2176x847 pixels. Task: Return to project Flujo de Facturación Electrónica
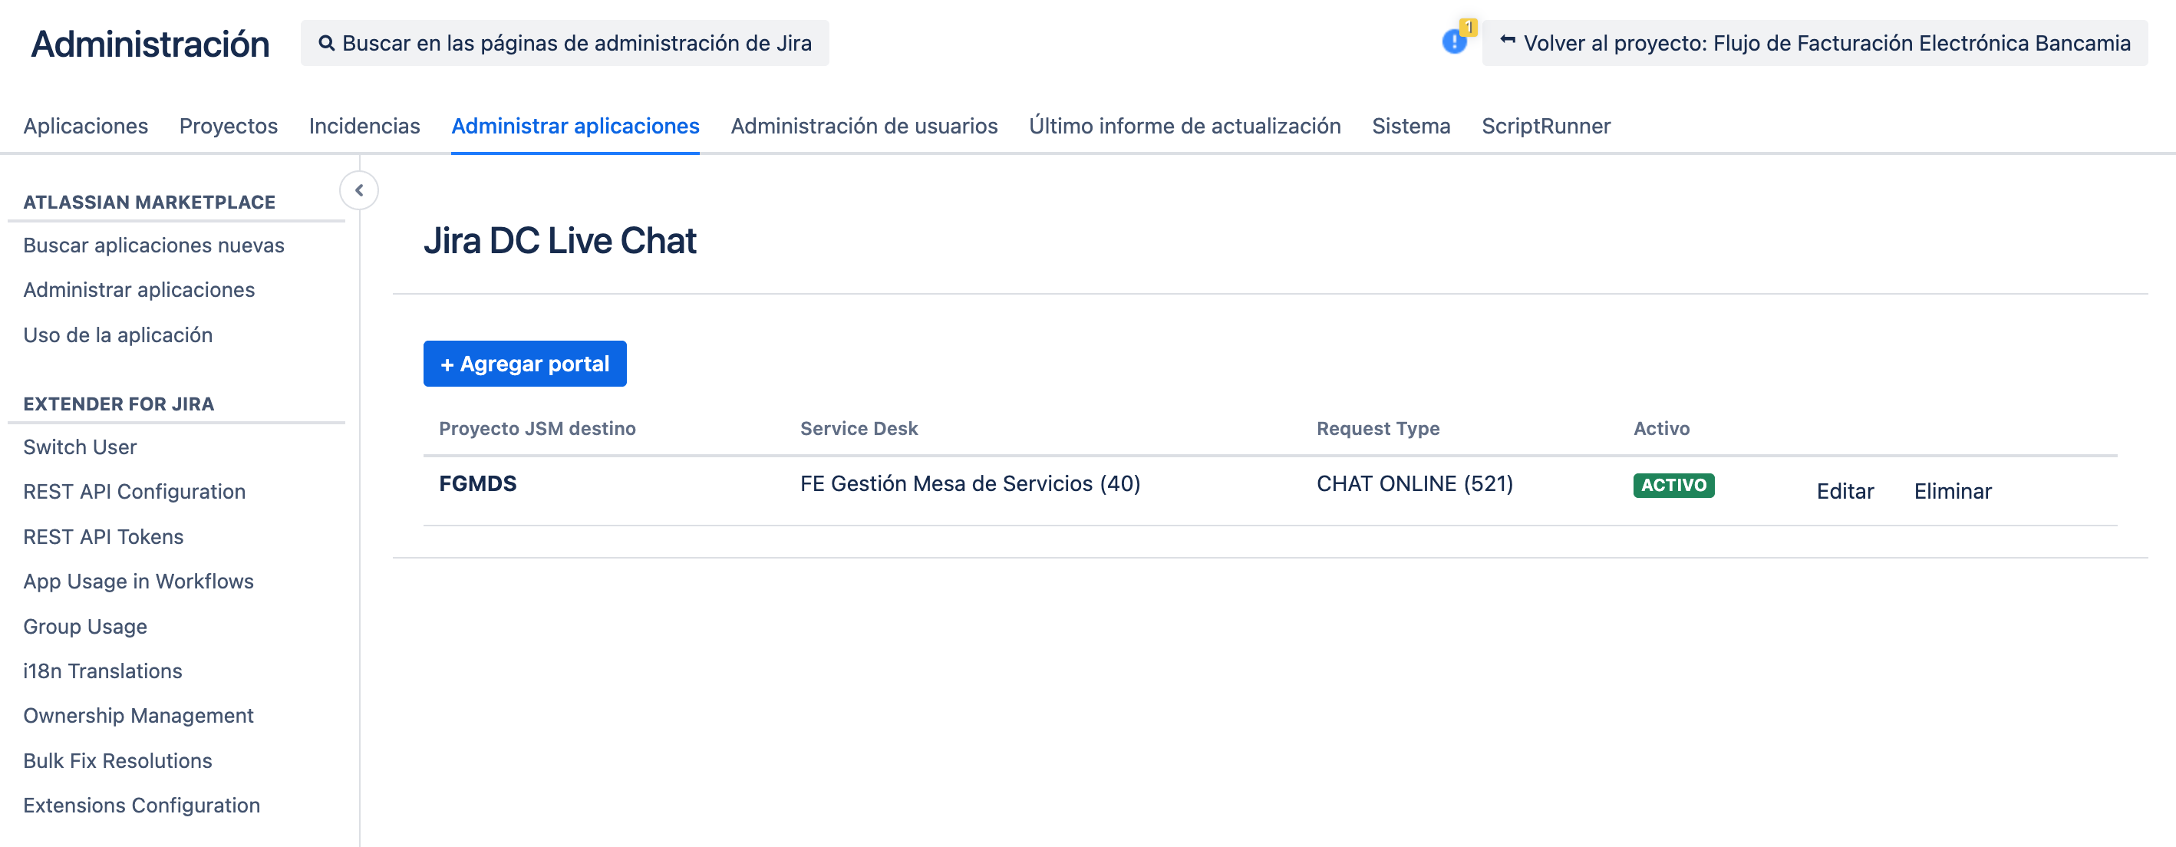pyautogui.click(x=1815, y=43)
